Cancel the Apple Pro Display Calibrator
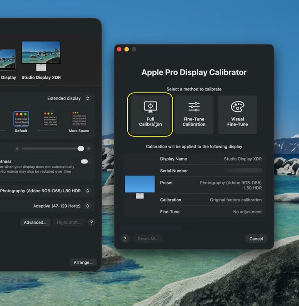 click(256, 239)
